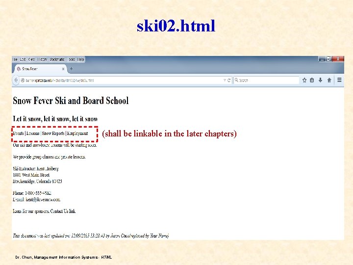Viewport: 353px width, 265px height.
Task: Close the Snow Fever tab
Action: (x=63, y=69)
